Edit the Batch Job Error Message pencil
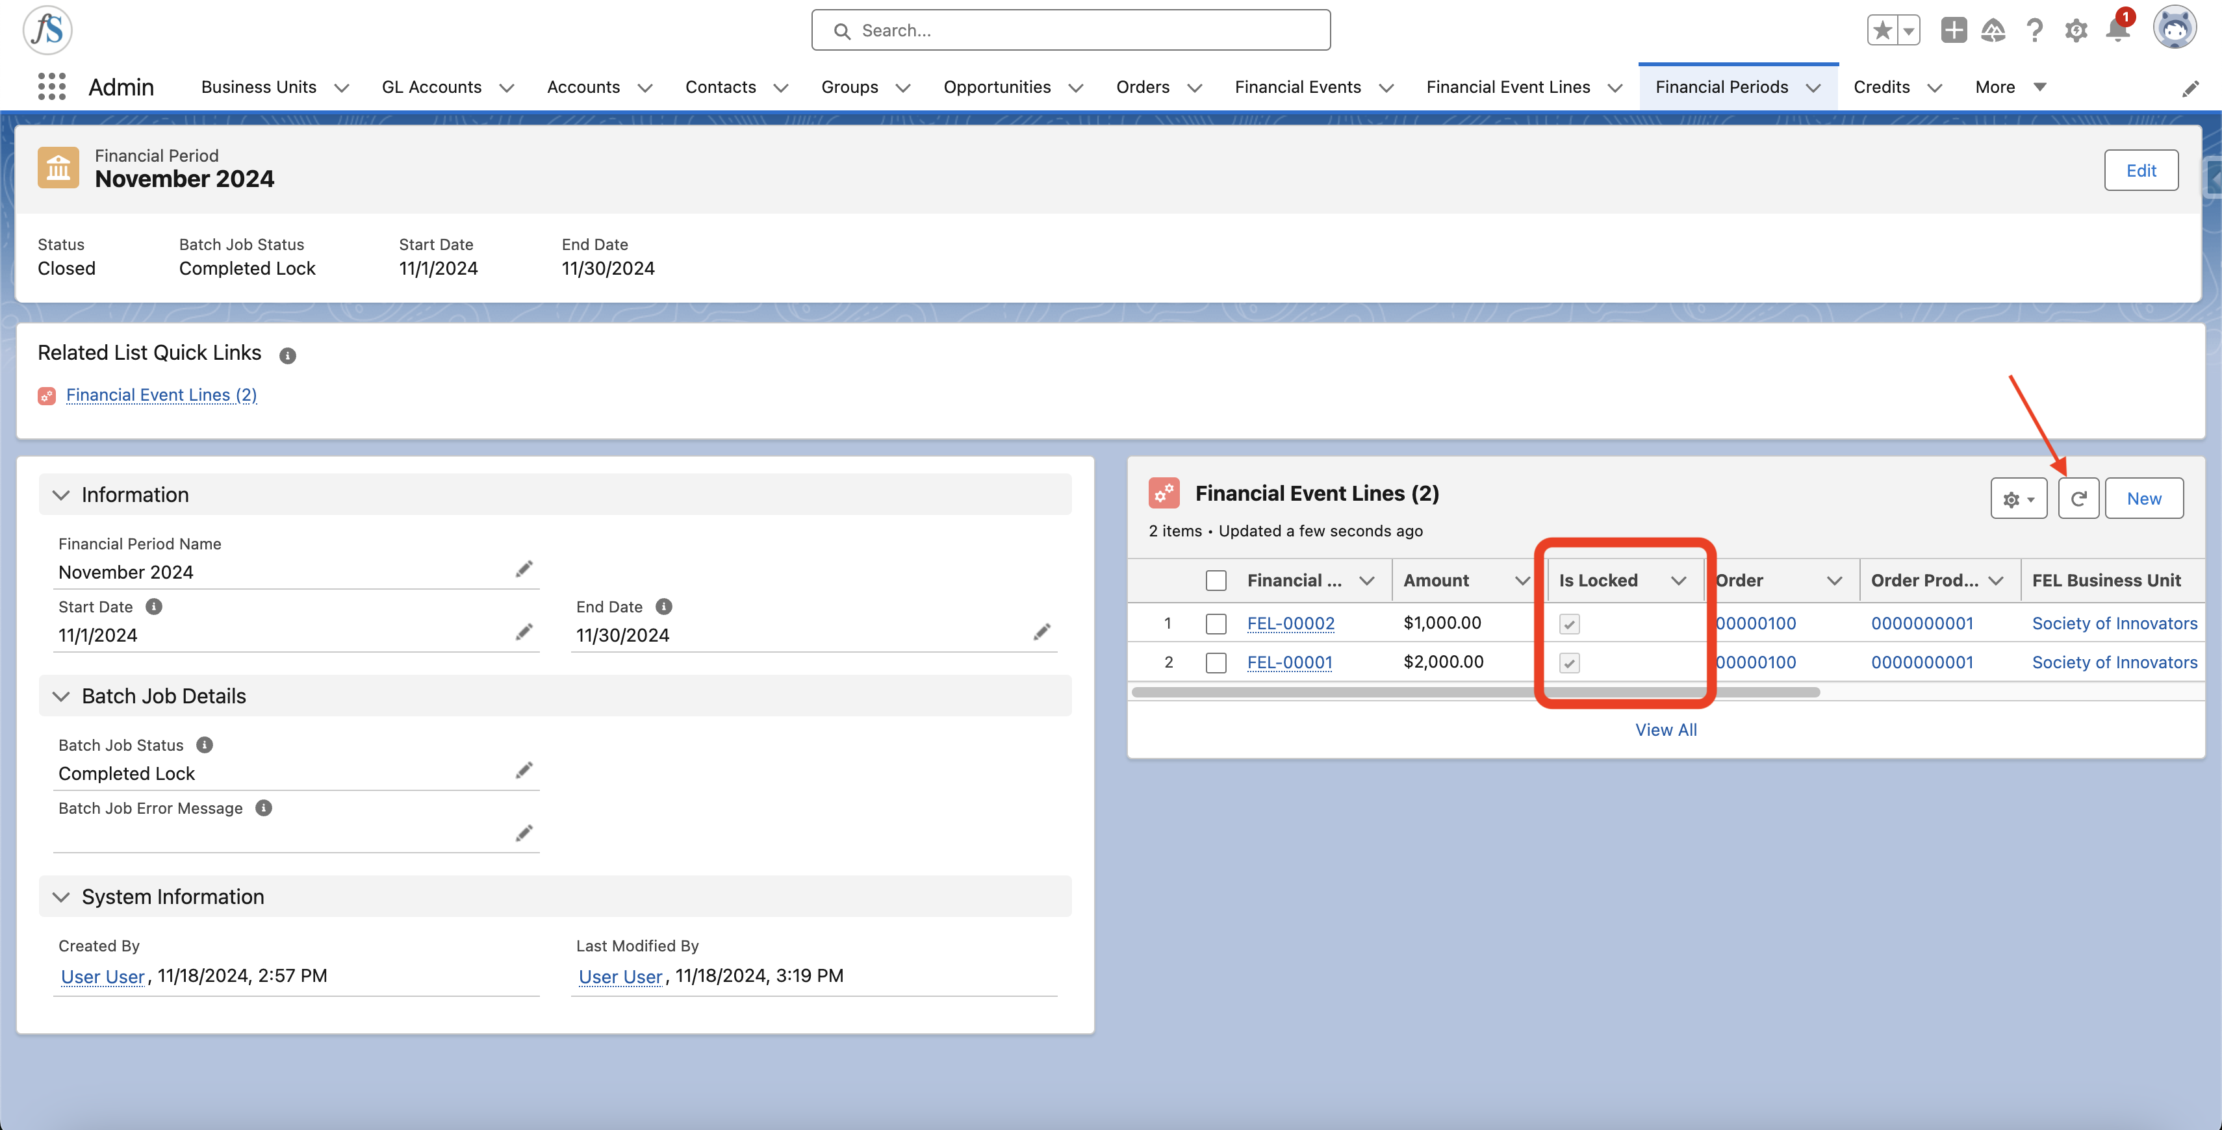This screenshot has height=1130, width=2222. [524, 833]
